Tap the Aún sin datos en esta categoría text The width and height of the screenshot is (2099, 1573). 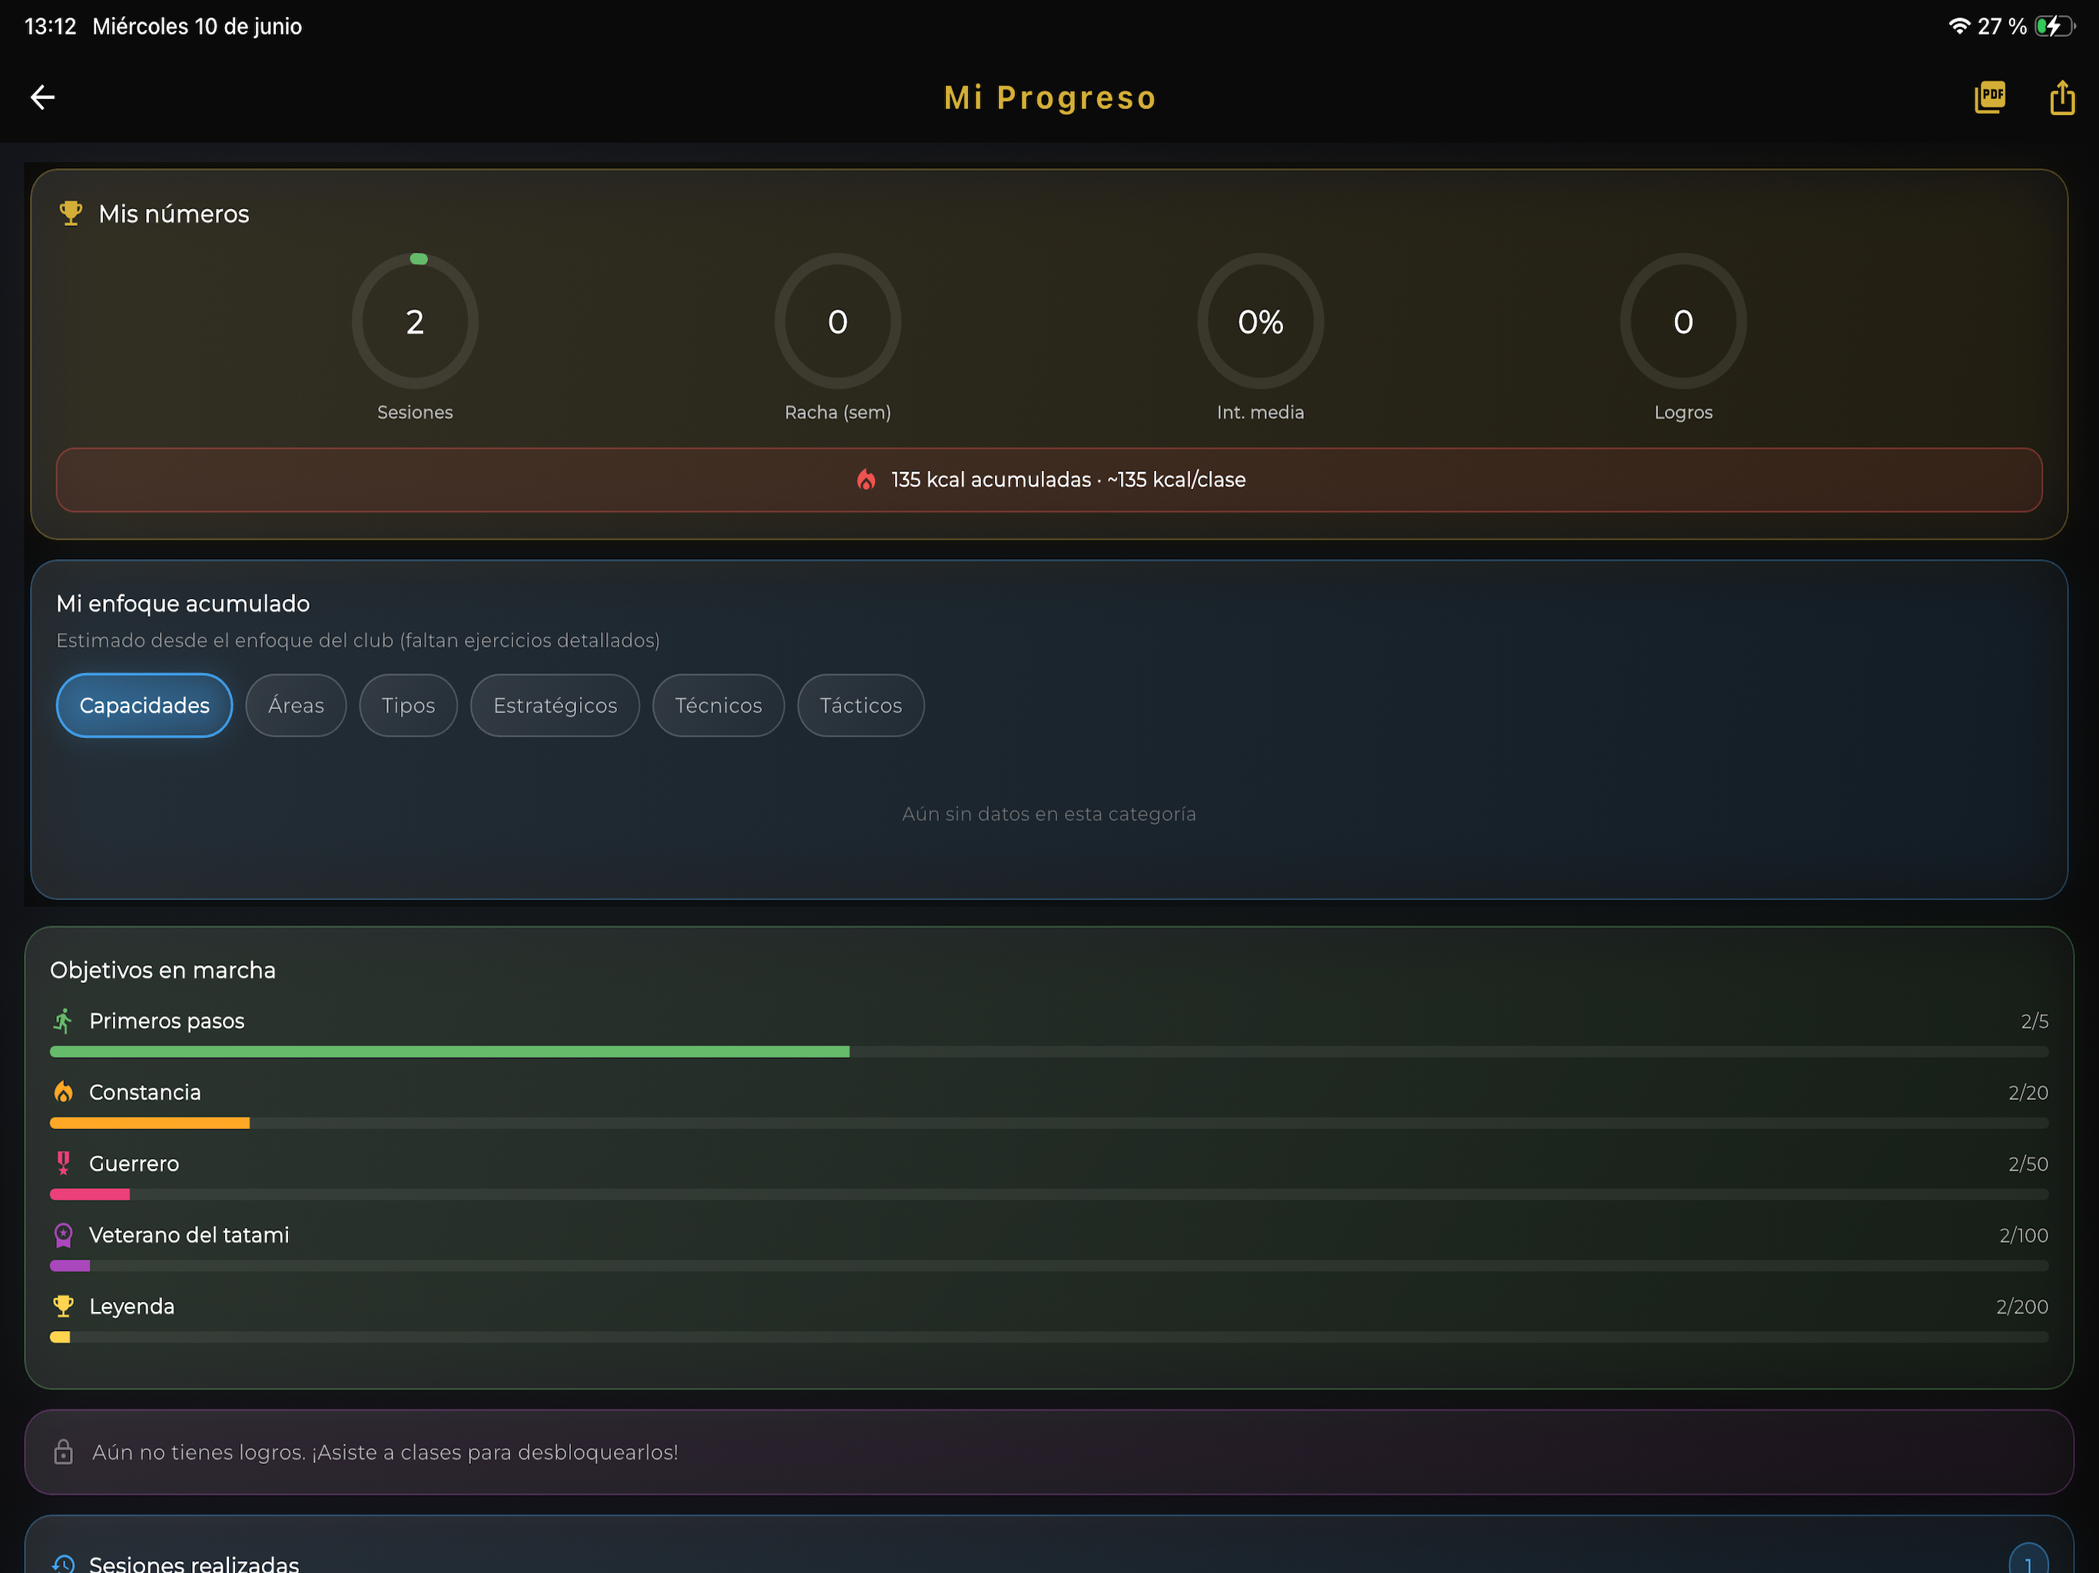[1049, 814]
